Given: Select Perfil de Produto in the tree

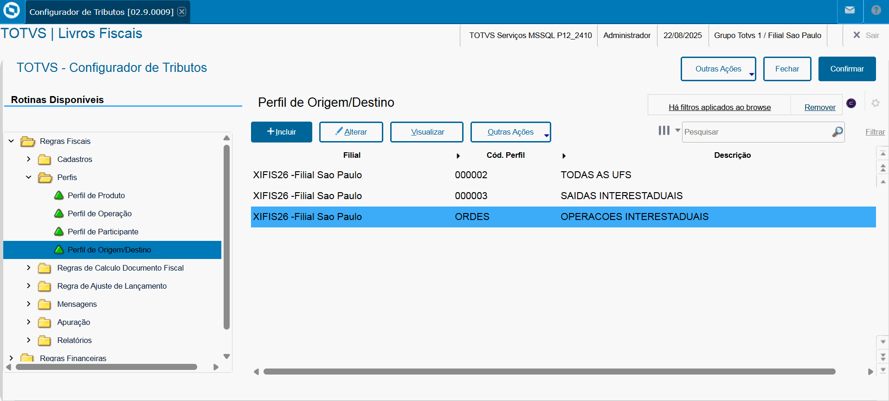Looking at the screenshot, I should click(x=96, y=195).
